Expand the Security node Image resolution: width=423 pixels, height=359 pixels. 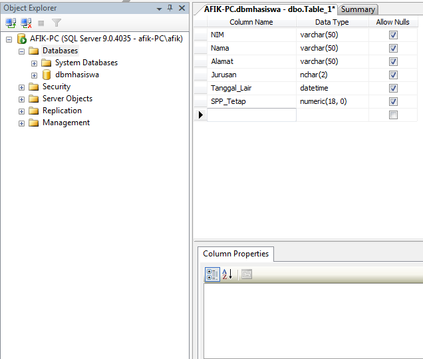[21, 87]
